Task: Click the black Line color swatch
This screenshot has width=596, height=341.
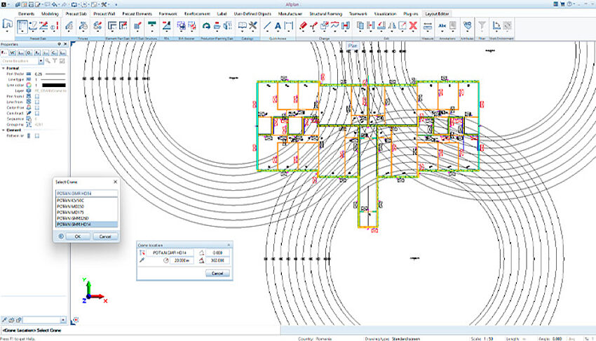Action: pyautogui.click(x=55, y=85)
